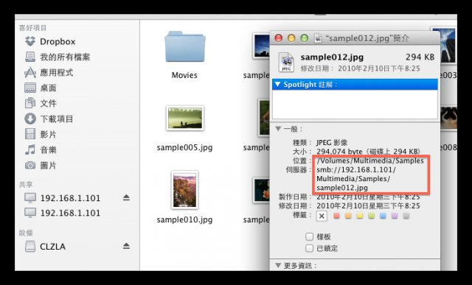Collapse the 一般 section
The height and width of the screenshot is (285, 472).
coord(278,129)
